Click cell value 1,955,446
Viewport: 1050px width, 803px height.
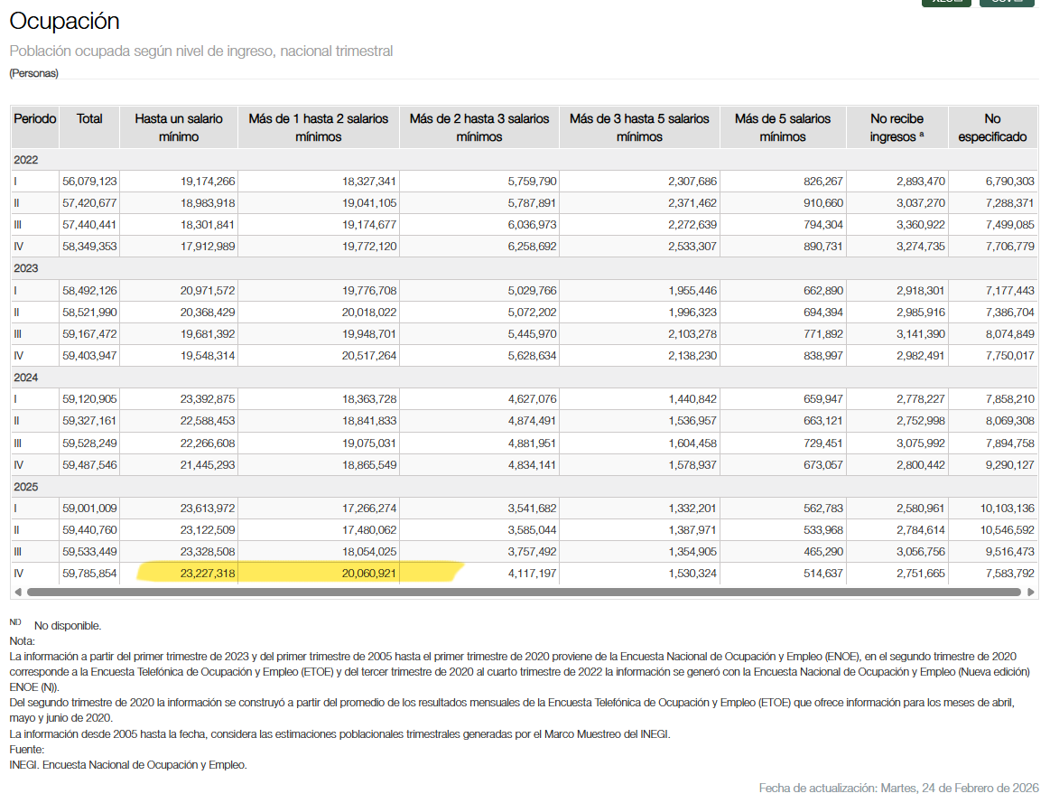coord(692,290)
